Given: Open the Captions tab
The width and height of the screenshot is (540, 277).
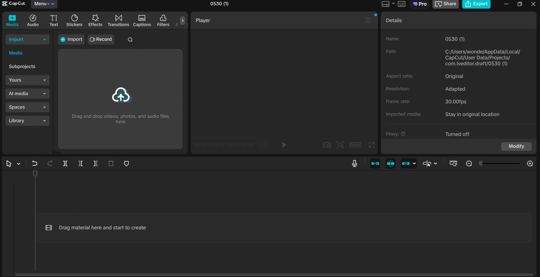Looking at the screenshot, I should [142, 21].
